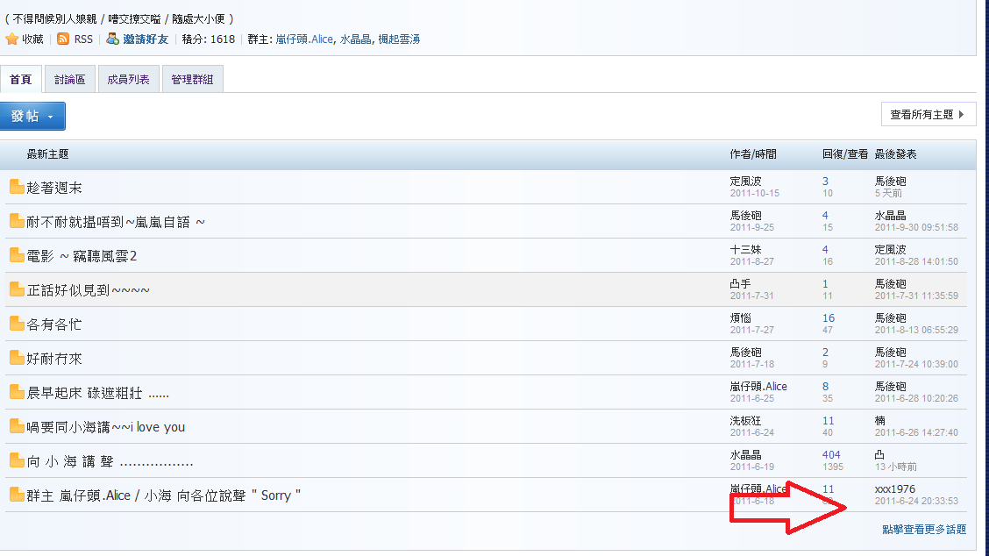Click folder icon beside 趁著週末 topic
Image resolution: width=989 pixels, height=556 pixels.
pos(17,187)
